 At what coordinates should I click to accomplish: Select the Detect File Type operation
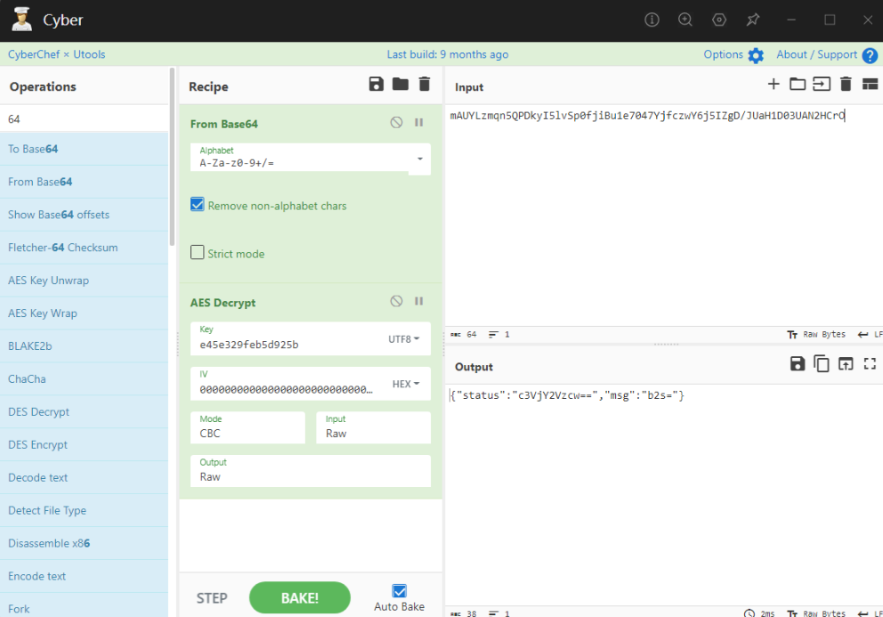pyautogui.click(x=84, y=510)
